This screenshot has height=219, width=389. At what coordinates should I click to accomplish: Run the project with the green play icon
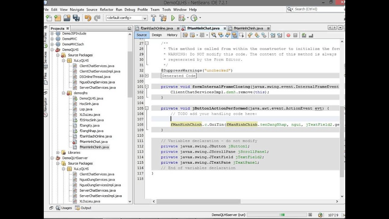coord(173,18)
